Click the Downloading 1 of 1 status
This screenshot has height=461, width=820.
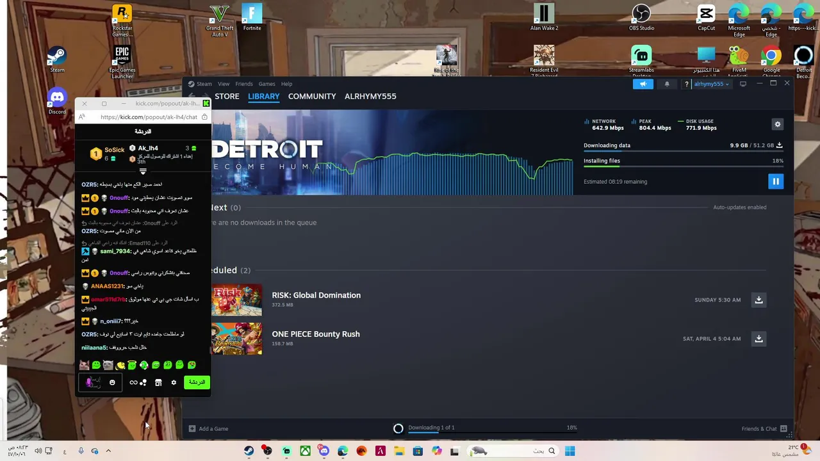tap(431, 427)
